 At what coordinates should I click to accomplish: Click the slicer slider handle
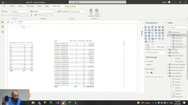23,27
